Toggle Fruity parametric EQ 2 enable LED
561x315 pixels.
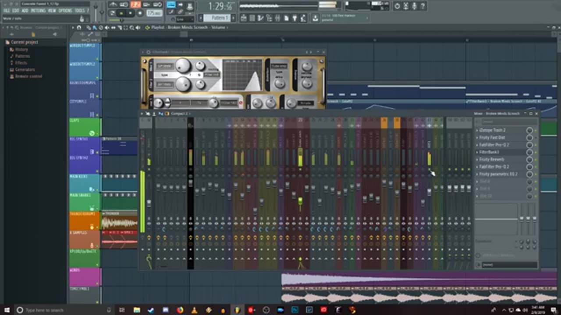536,174
